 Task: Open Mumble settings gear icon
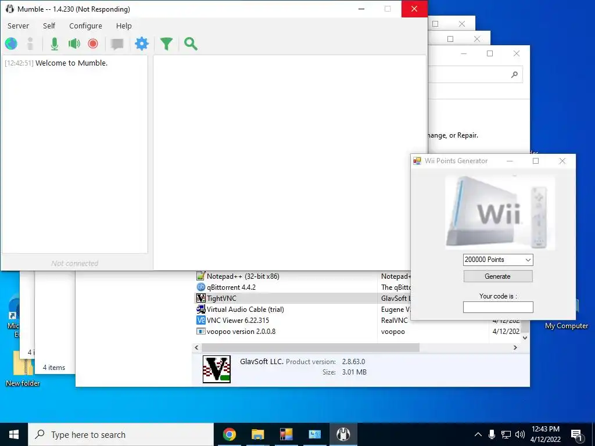point(142,44)
